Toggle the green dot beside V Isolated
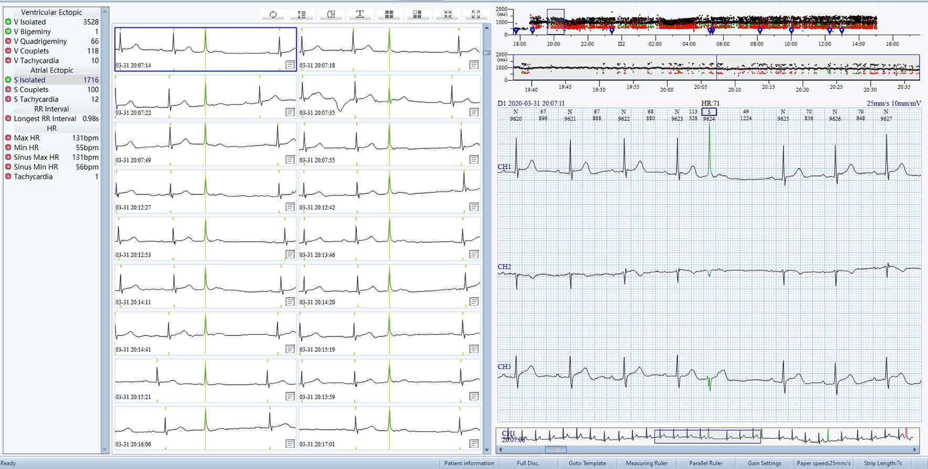Viewport: 928px width, 469px height. (8, 22)
